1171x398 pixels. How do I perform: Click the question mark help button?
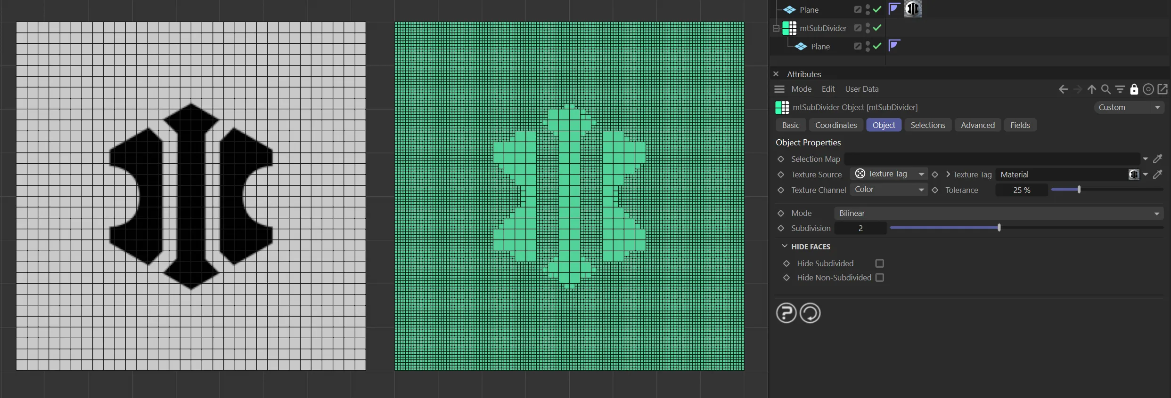click(x=786, y=313)
